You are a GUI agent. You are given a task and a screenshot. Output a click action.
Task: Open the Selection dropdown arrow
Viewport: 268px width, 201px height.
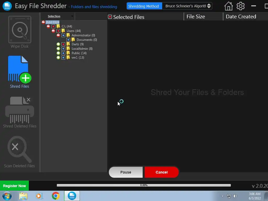(x=72, y=16)
